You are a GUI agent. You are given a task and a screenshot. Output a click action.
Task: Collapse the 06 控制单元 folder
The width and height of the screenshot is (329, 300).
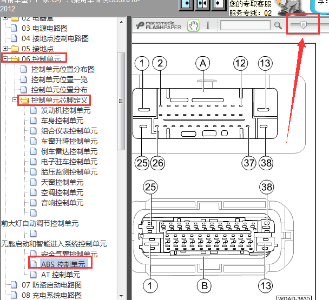click(x=5, y=58)
